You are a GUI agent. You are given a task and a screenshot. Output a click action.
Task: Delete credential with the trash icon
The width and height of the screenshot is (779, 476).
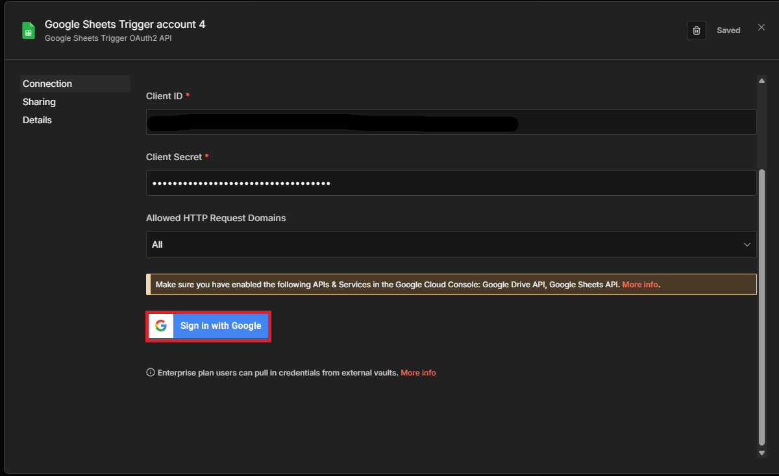(697, 30)
